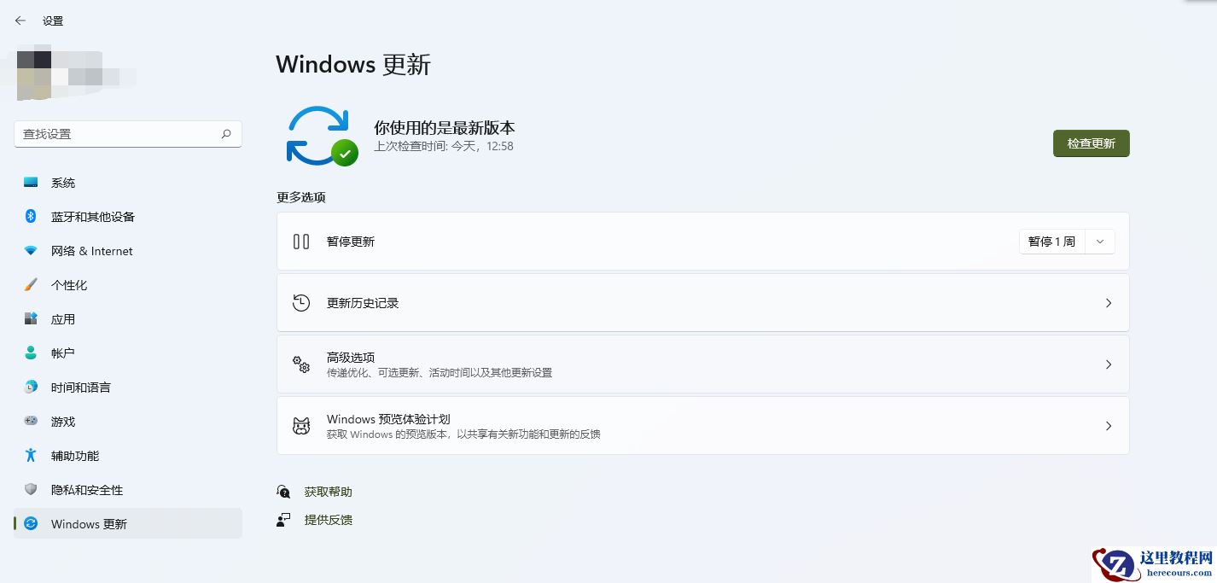Open the 暂停1周 dropdown chevron
Viewport: 1217px width, 583px height.
(x=1099, y=242)
